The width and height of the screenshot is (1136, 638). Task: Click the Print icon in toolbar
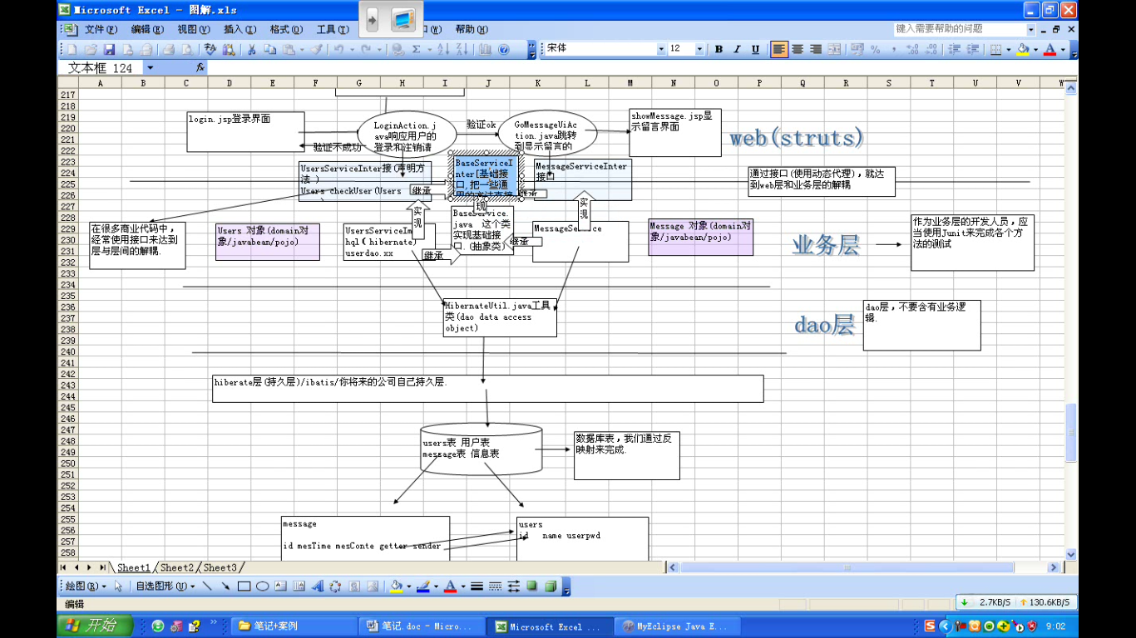pos(169,49)
